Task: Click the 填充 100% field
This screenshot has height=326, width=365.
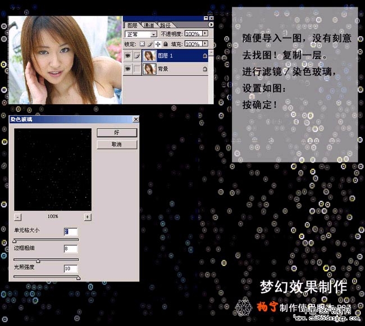Action: coord(193,44)
